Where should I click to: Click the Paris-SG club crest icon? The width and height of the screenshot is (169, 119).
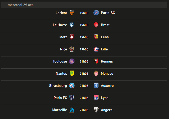coord(96,13)
